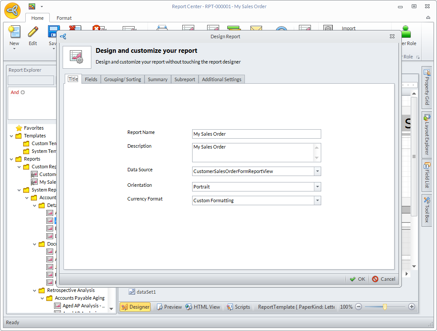Open the Layout Explorer side panel
Screen dimensions: 437x331
tap(426, 134)
